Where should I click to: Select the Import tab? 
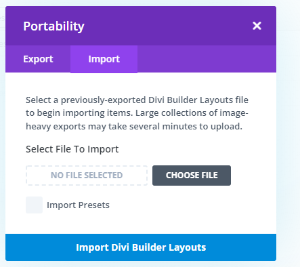104,59
